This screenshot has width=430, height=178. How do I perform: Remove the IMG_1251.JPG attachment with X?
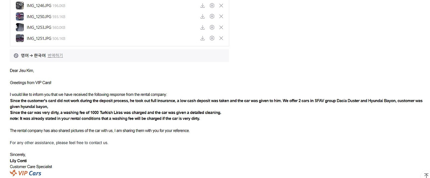tap(221, 38)
